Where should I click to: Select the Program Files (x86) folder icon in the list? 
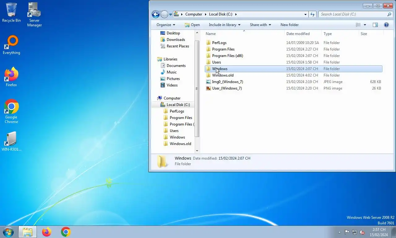[x=209, y=56]
